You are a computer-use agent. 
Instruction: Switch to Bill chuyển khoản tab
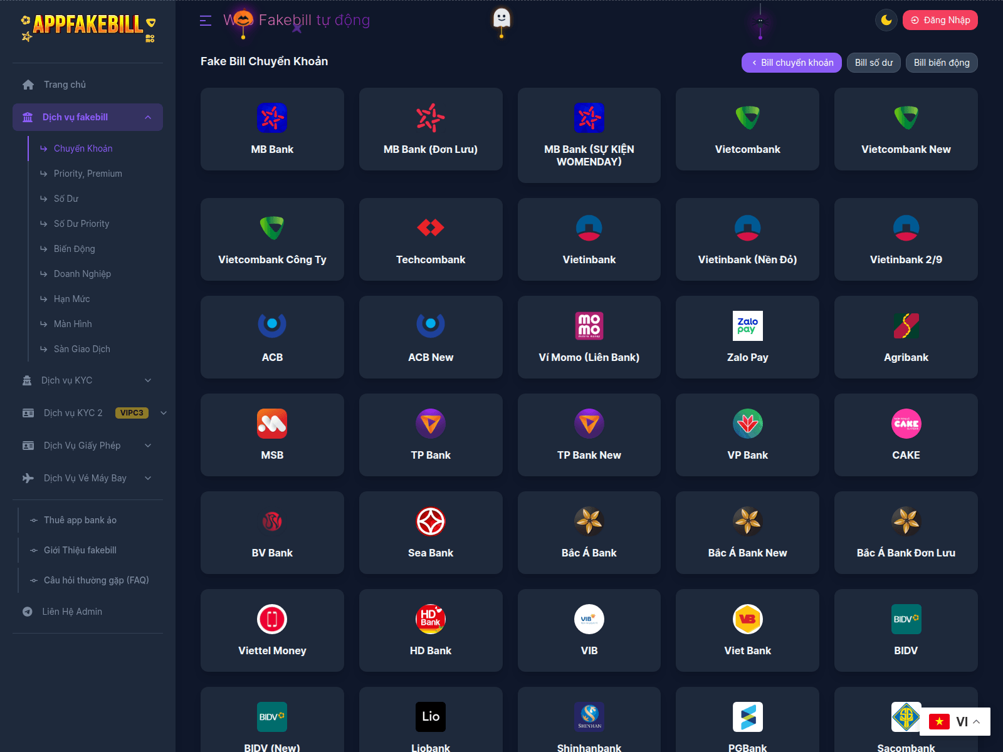click(792, 63)
